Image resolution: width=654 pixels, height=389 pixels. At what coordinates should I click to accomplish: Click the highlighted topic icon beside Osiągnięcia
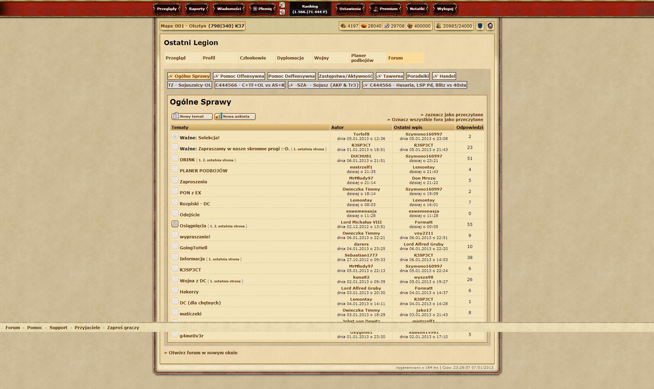pos(175,224)
